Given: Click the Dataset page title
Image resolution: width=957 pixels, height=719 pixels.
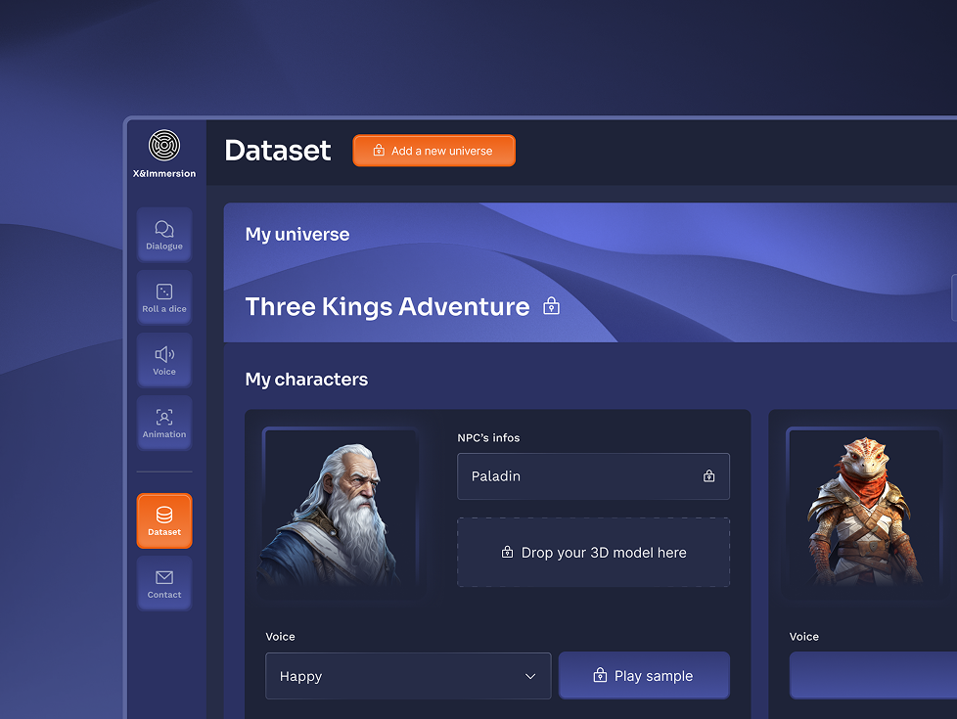Looking at the screenshot, I should (278, 150).
